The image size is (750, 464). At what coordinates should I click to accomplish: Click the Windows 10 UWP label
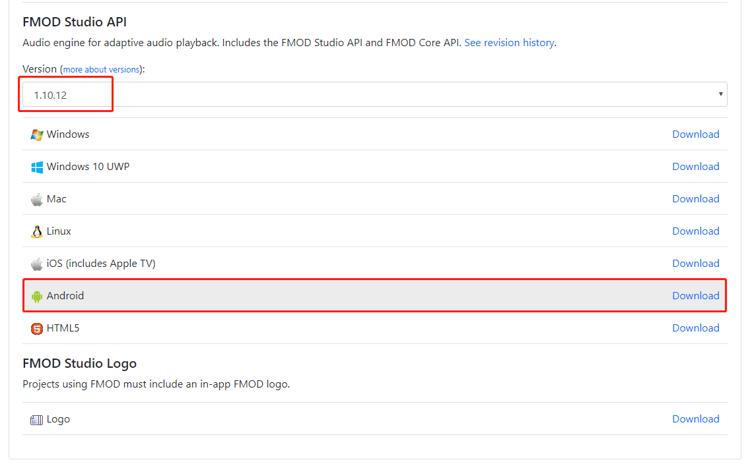(88, 167)
